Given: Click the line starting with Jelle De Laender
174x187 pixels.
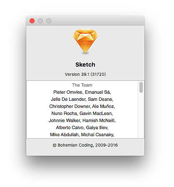Looking at the screenshot, I should point(82,99).
